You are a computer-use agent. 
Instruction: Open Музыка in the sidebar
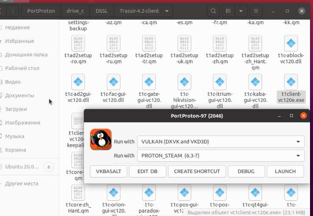coord(14,136)
